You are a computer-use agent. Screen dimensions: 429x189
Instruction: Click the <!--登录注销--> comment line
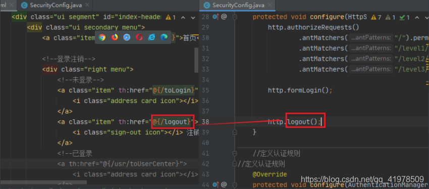click(69, 59)
